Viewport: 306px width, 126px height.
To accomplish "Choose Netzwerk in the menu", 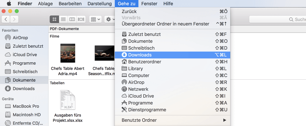I will click(172, 89).
